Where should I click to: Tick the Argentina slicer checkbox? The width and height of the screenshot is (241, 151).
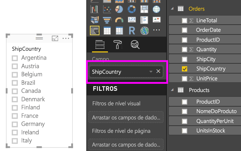coord(15,58)
